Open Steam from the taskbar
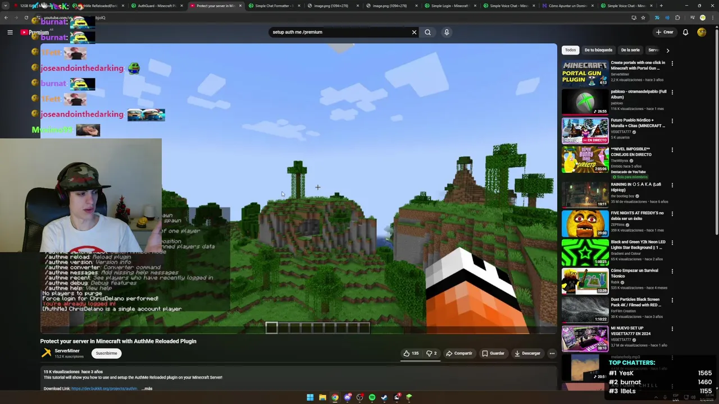Viewport: 719px width, 404px height. (384, 397)
